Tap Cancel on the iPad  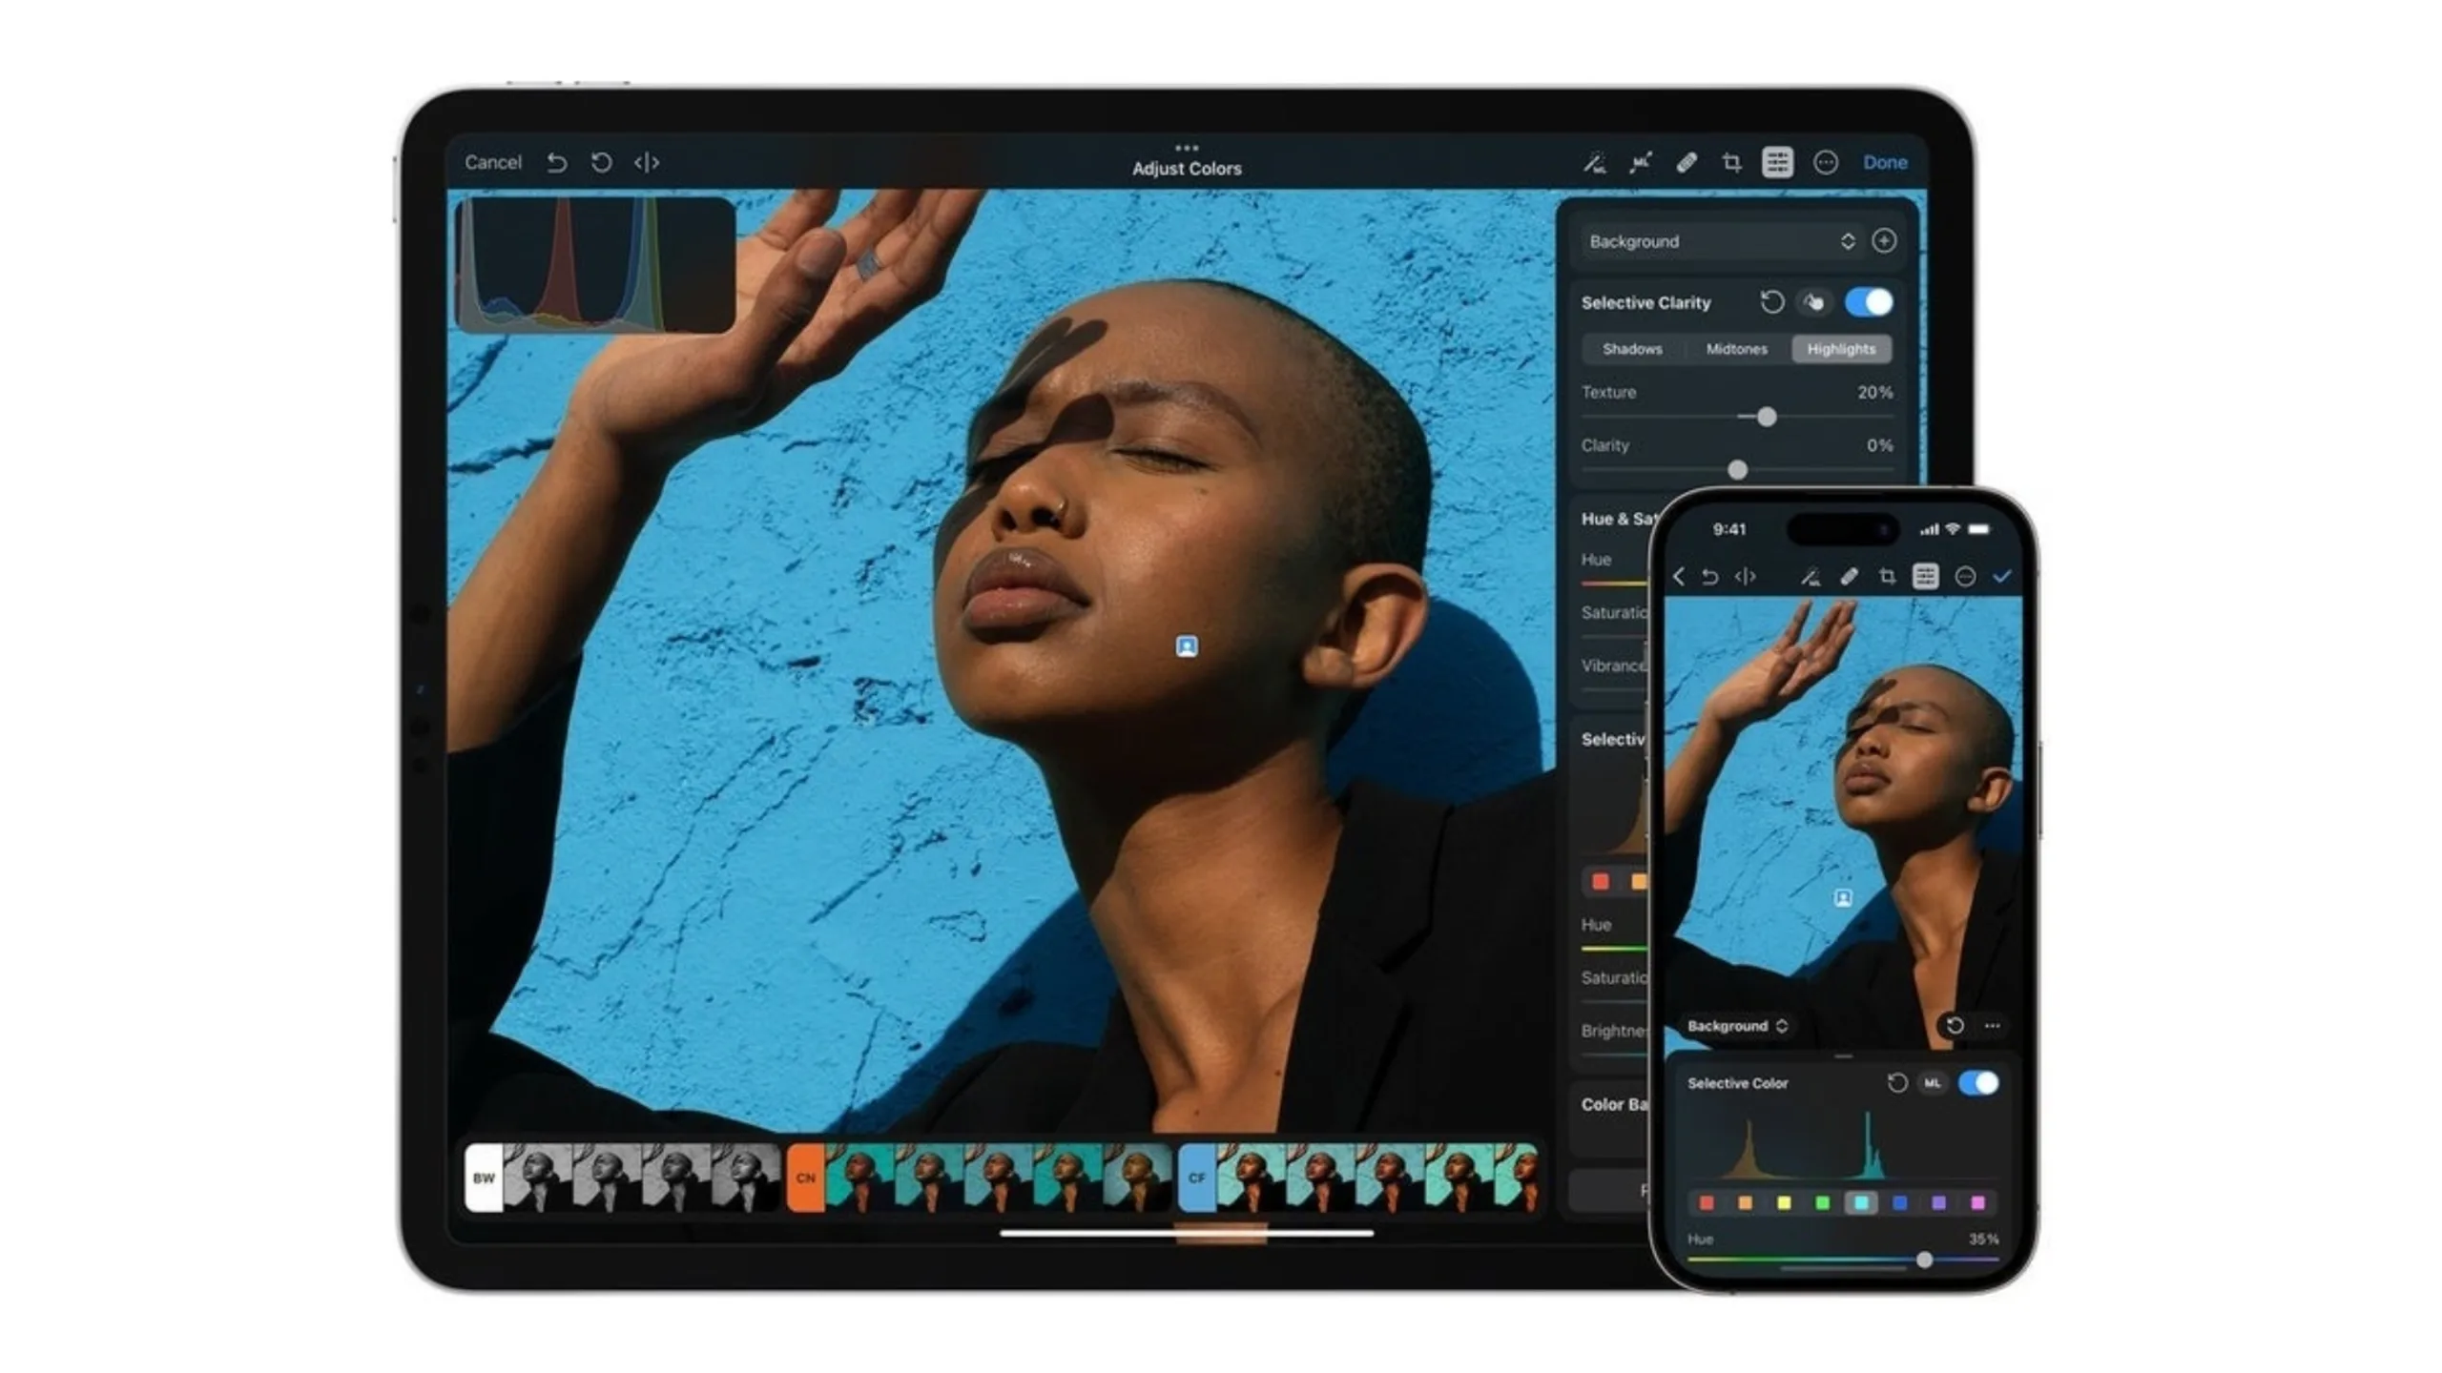coord(493,163)
